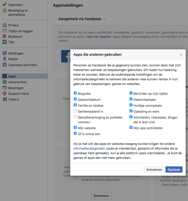Click the Support-inbox lifebuoy icon
The image size is (188, 201).
coord(5,94)
